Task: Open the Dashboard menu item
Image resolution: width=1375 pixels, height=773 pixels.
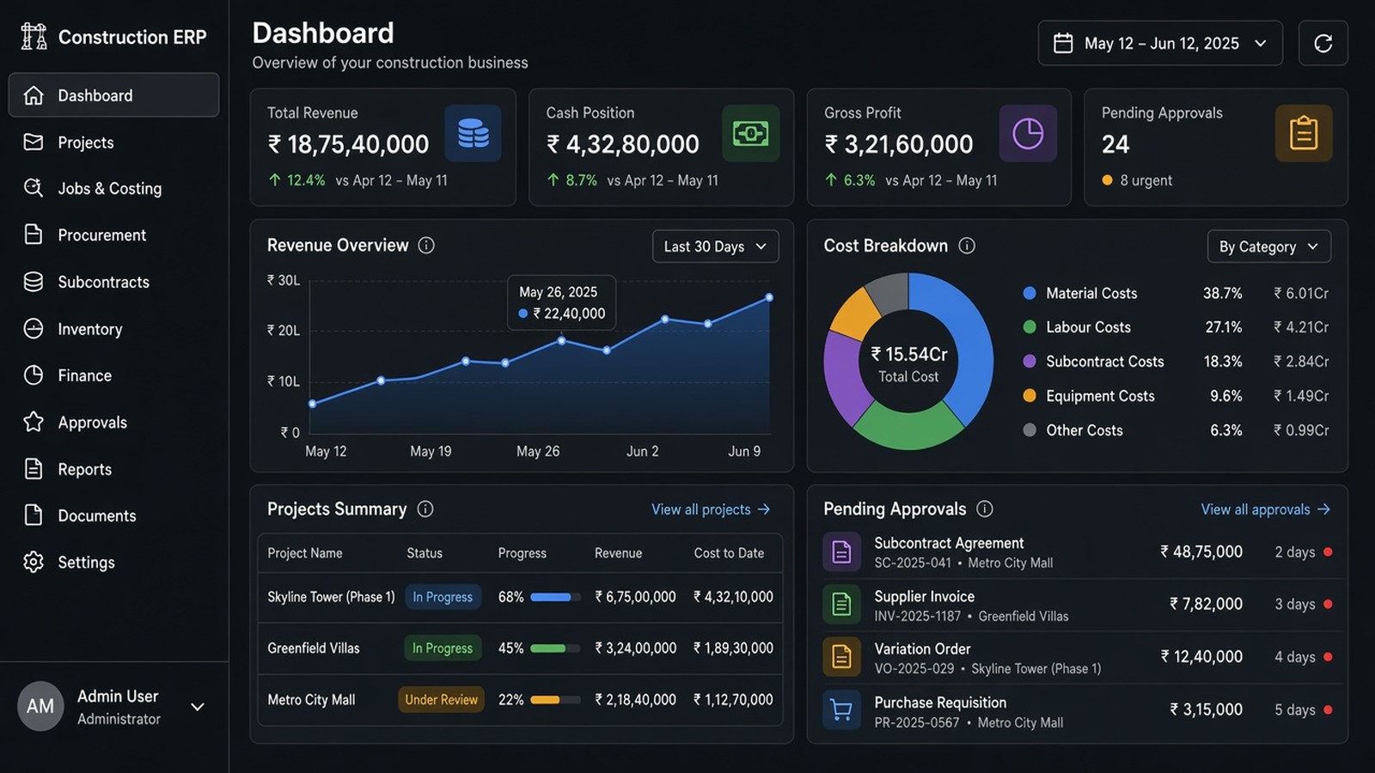Action: (x=113, y=95)
